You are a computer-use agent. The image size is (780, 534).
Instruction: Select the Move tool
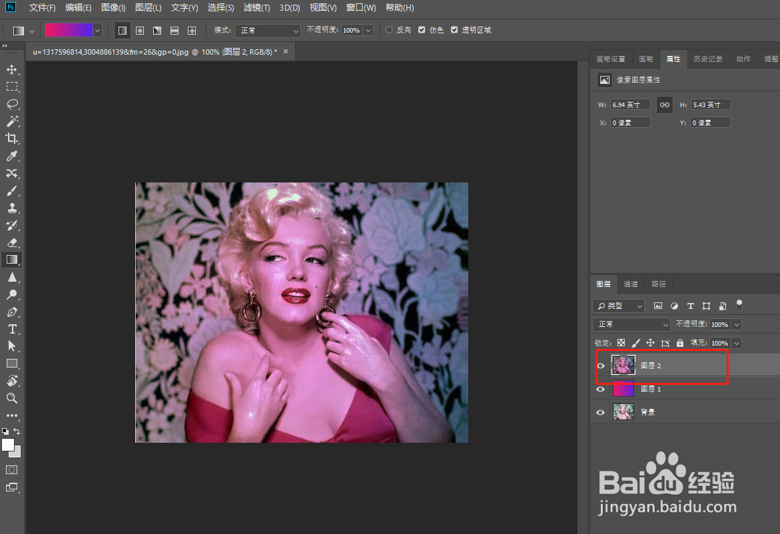point(12,70)
